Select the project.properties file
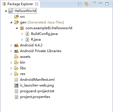This screenshot has width=113, height=112. pyautogui.click(x=35, y=97)
